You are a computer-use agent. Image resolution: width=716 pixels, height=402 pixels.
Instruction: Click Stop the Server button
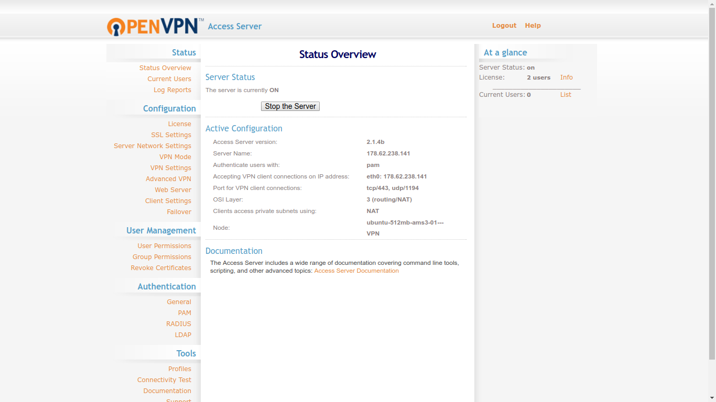click(x=290, y=106)
